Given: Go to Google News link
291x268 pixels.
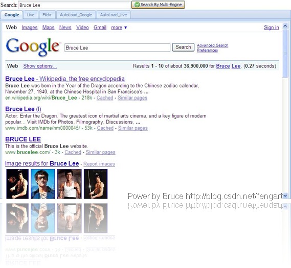Looking at the screenshot, I should coord(65,28).
